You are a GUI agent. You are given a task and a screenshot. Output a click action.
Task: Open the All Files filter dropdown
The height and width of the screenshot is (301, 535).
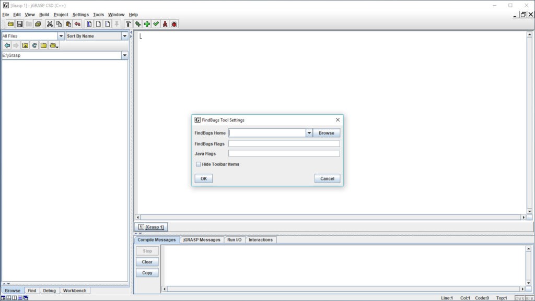(61, 36)
